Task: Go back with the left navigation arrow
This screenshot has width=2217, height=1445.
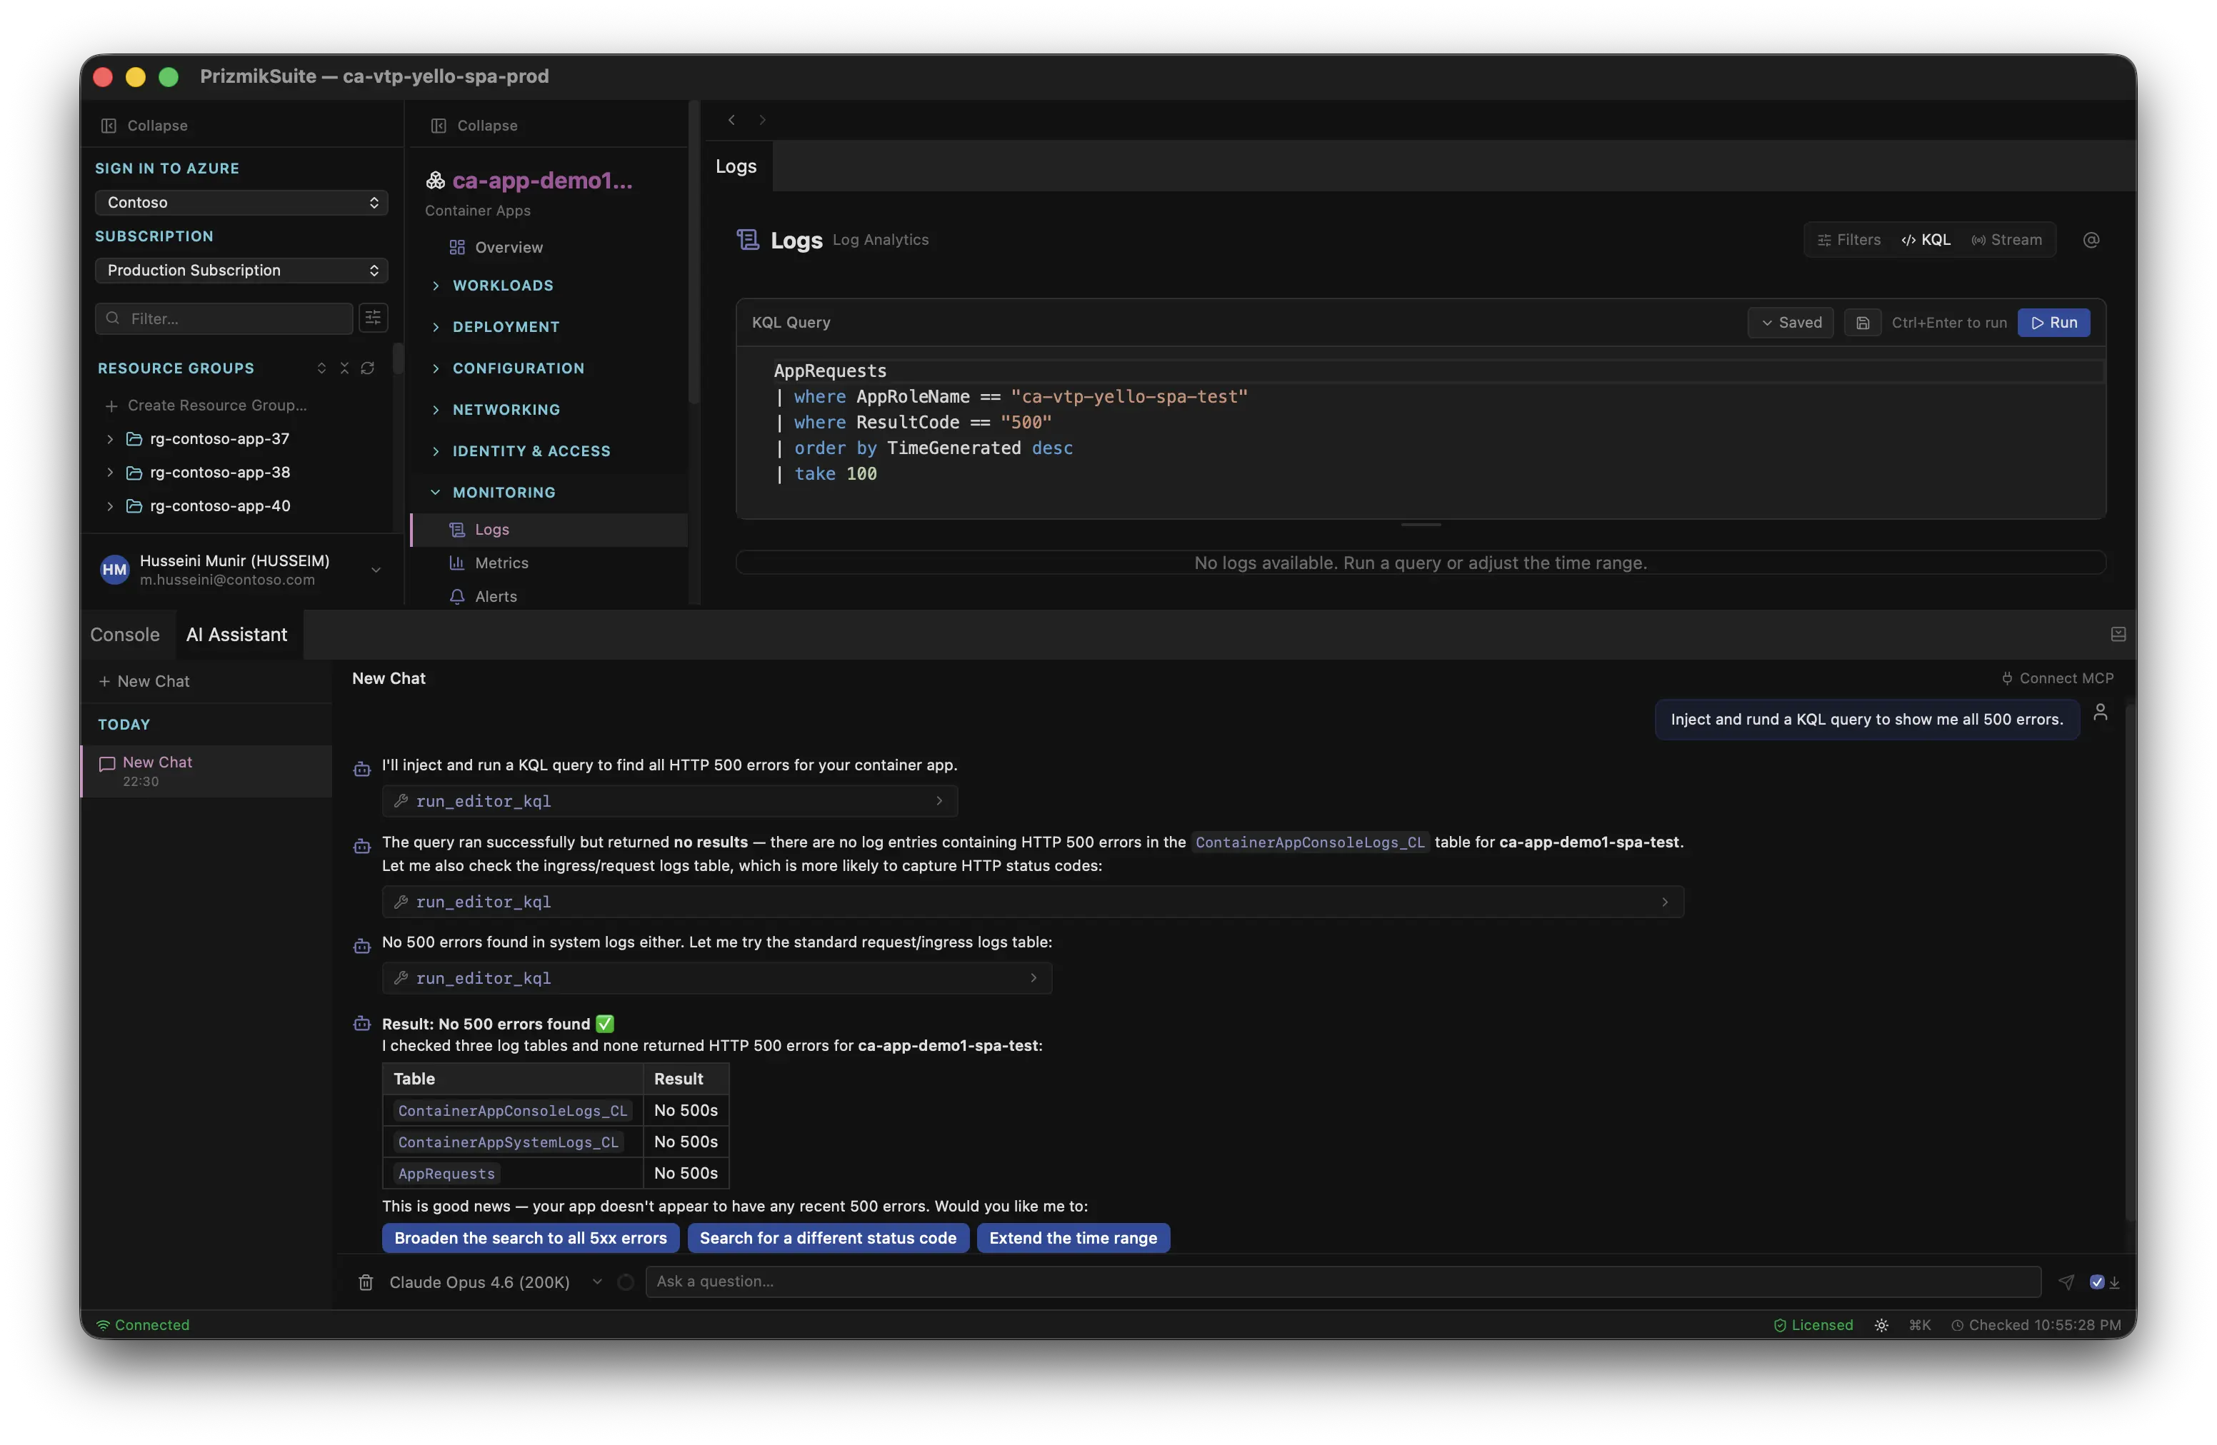Action: point(732,120)
